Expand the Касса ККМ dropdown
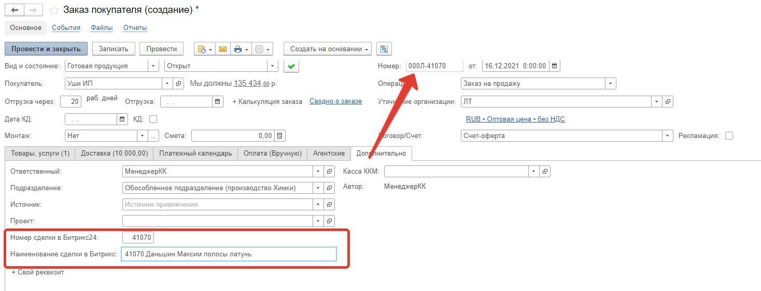Image resolution: width=761 pixels, height=291 pixels. tap(533, 172)
